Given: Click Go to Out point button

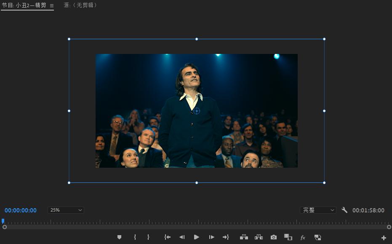Looking at the screenshot, I should (226, 237).
